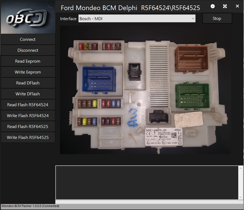Viewport: 244px width, 210px height.
Task: Read Flash for the R5F64524 chip
Action: 28,105
